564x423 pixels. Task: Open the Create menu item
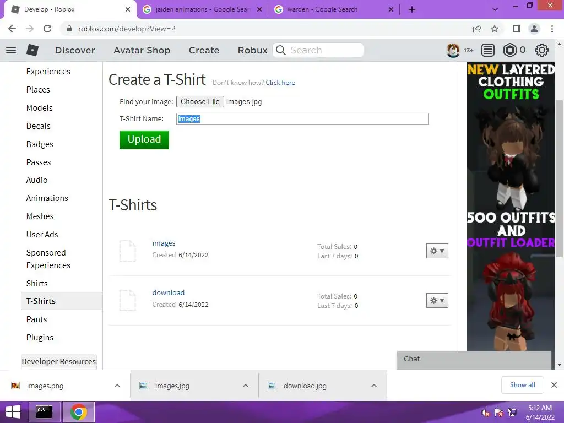tap(204, 50)
